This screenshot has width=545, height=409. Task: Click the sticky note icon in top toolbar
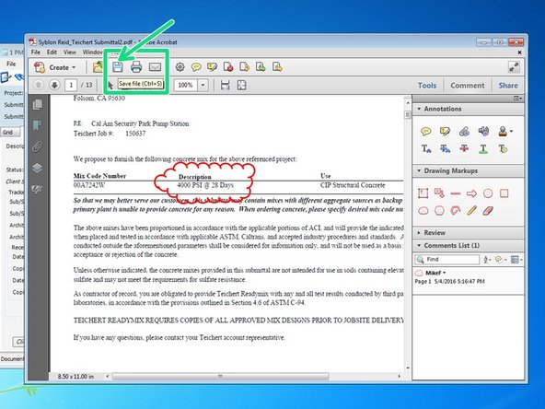click(196, 66)
